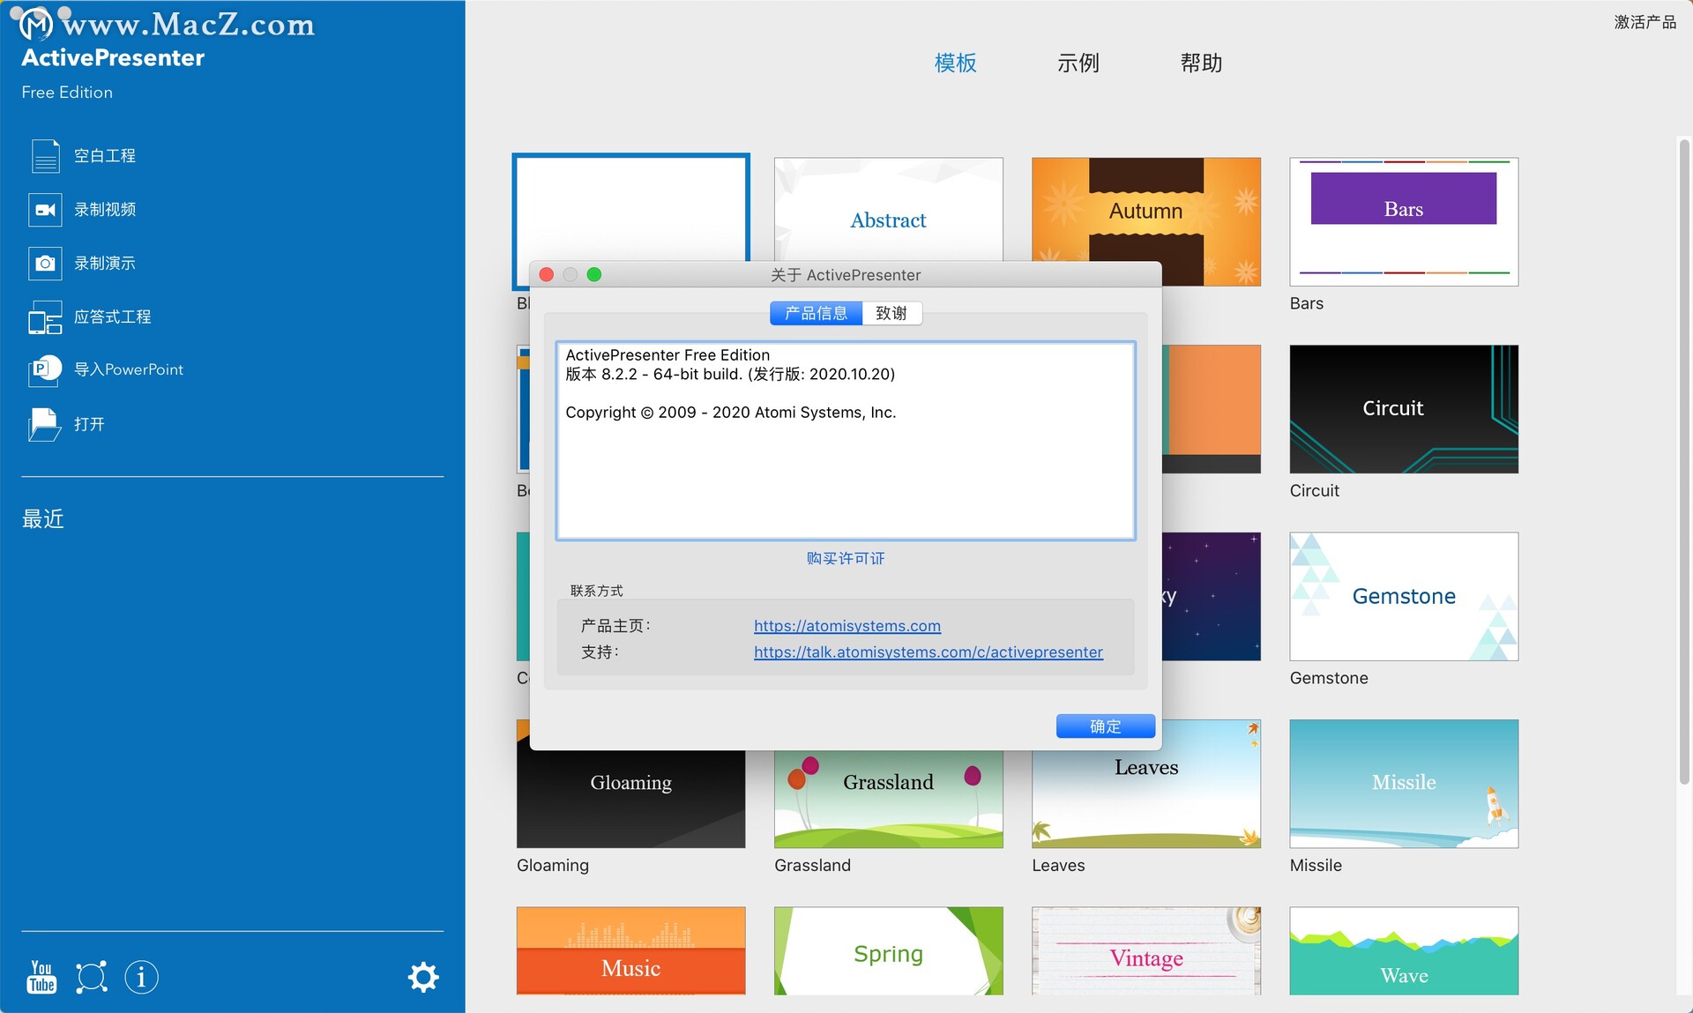Click the 录制演示 label text

coord(105,263)
